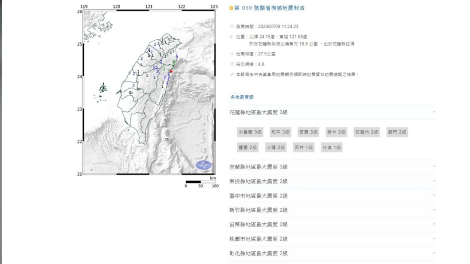Click the location pin icon beside 位置

coord(231,36)
